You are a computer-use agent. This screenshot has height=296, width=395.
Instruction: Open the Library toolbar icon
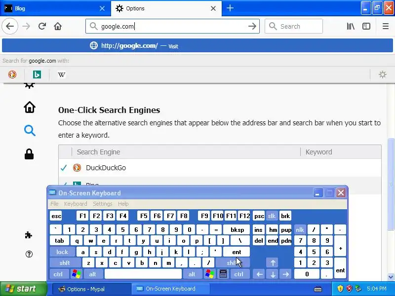[351, 26]
